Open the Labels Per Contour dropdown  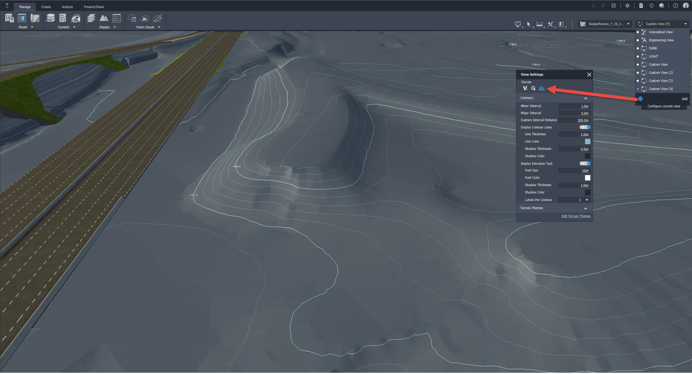coord(574,200)
